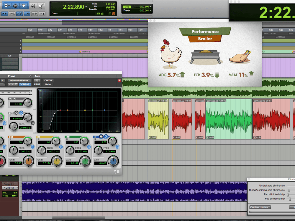Toggle the LPF band IN button

pyautogui.click(x=33, y=123)
